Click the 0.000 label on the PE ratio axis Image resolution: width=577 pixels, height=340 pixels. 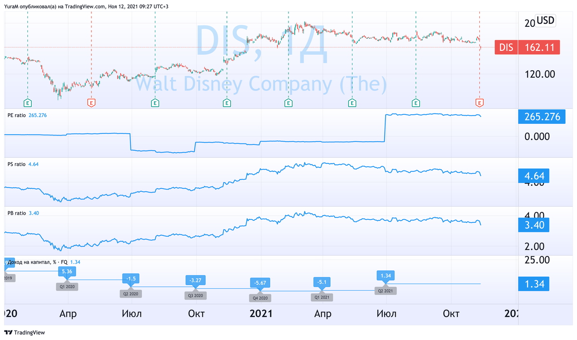click(537, 136)
